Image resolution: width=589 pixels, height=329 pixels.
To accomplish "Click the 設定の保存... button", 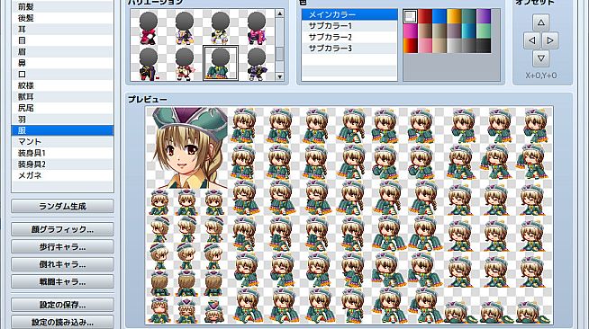I will point(62,305).
